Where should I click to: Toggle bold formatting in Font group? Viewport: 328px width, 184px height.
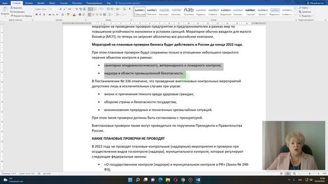(36, 14)
